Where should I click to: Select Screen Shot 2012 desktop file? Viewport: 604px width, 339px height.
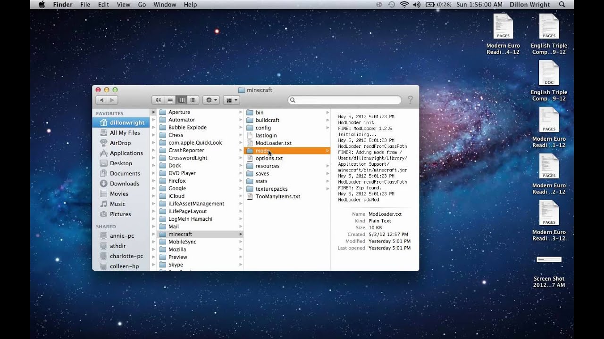click(x=549, y=271)
